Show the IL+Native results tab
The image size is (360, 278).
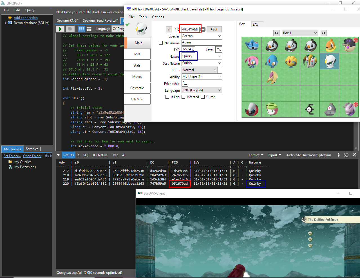[100, 155]
